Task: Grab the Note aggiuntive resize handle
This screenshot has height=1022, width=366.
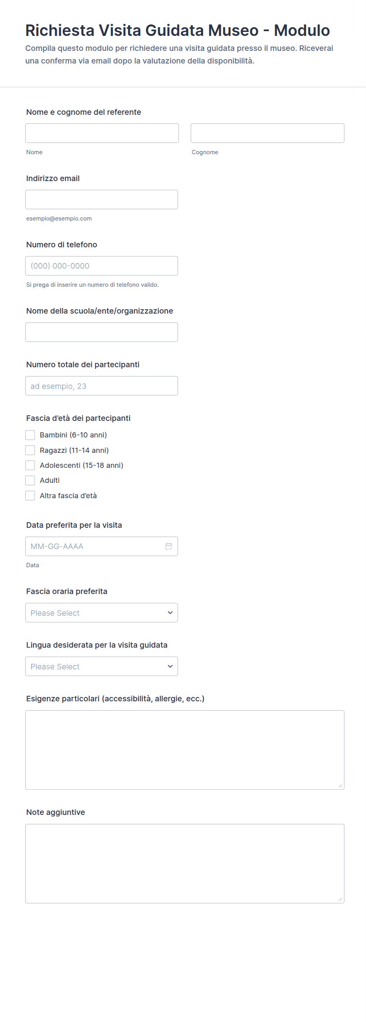Action: click(340, 899)
